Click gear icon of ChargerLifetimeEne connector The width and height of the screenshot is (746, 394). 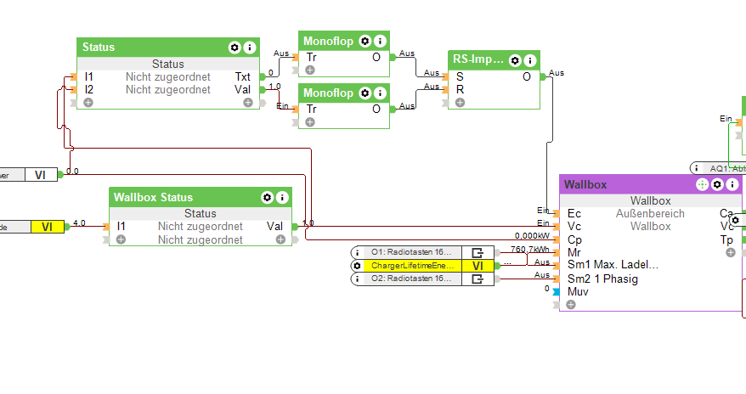[x=357, y=266]
